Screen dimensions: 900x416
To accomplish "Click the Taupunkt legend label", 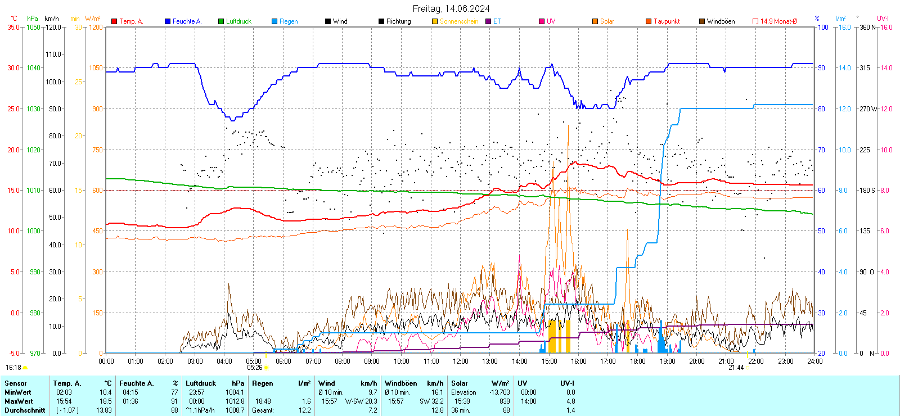I will point(667,21).
